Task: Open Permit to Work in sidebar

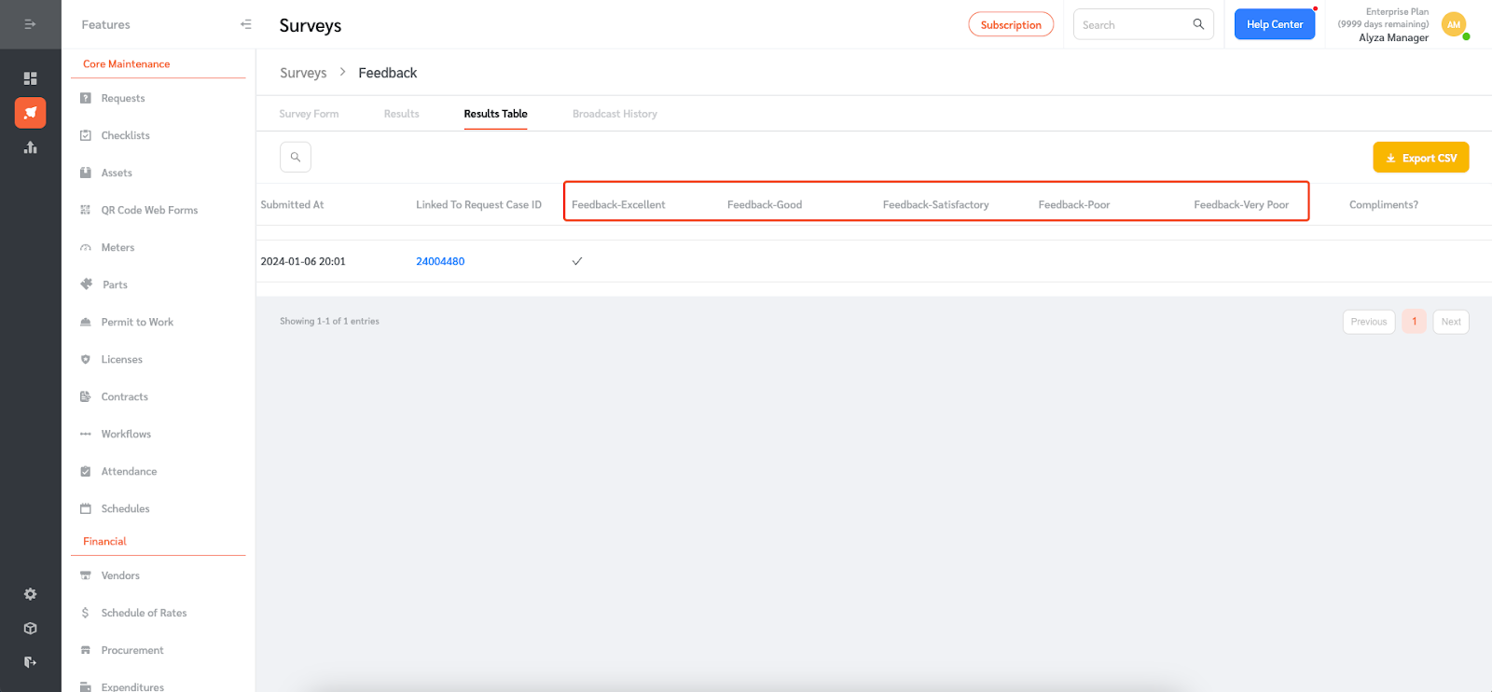Action: pos(137,322)
